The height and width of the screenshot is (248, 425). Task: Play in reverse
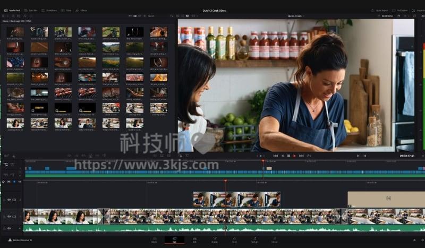(282, 156)
